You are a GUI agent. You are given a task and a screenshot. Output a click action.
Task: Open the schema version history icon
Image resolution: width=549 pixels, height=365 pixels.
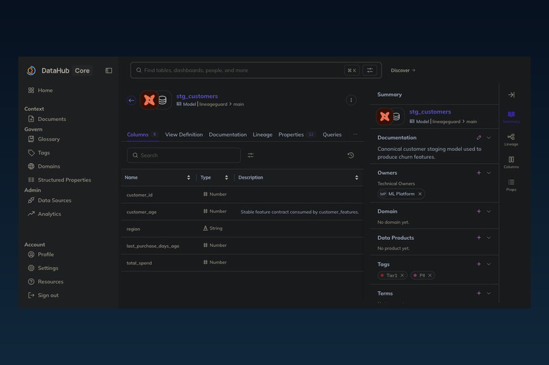pyautogui.click(x=351, y=156)
